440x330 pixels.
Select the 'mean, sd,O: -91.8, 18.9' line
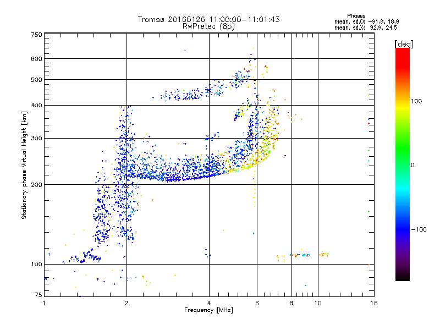[x=366, y=21]
